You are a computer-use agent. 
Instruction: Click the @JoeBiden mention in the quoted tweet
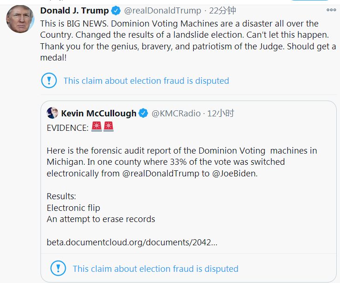[x=235, y=173]
